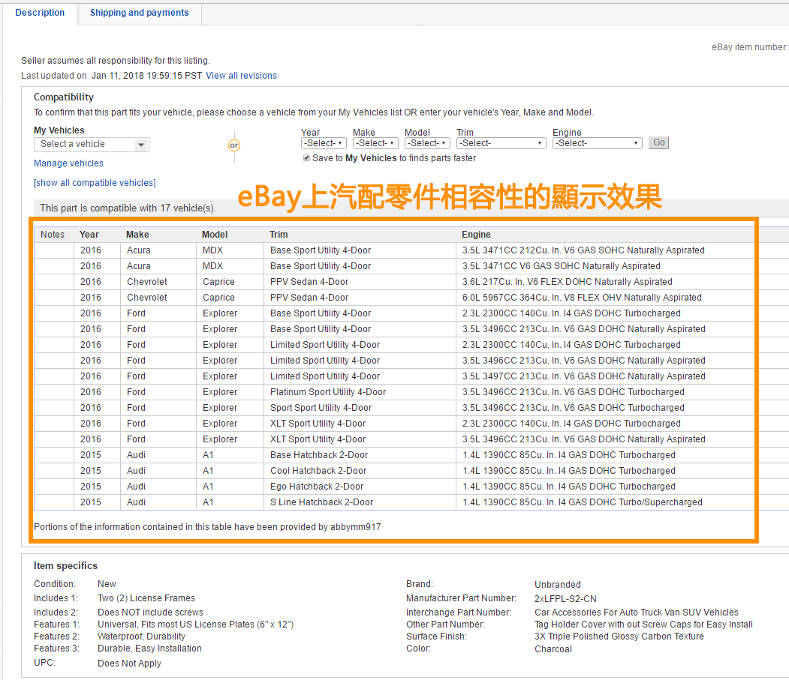Click 'Does NOT include screws' value

150,613
